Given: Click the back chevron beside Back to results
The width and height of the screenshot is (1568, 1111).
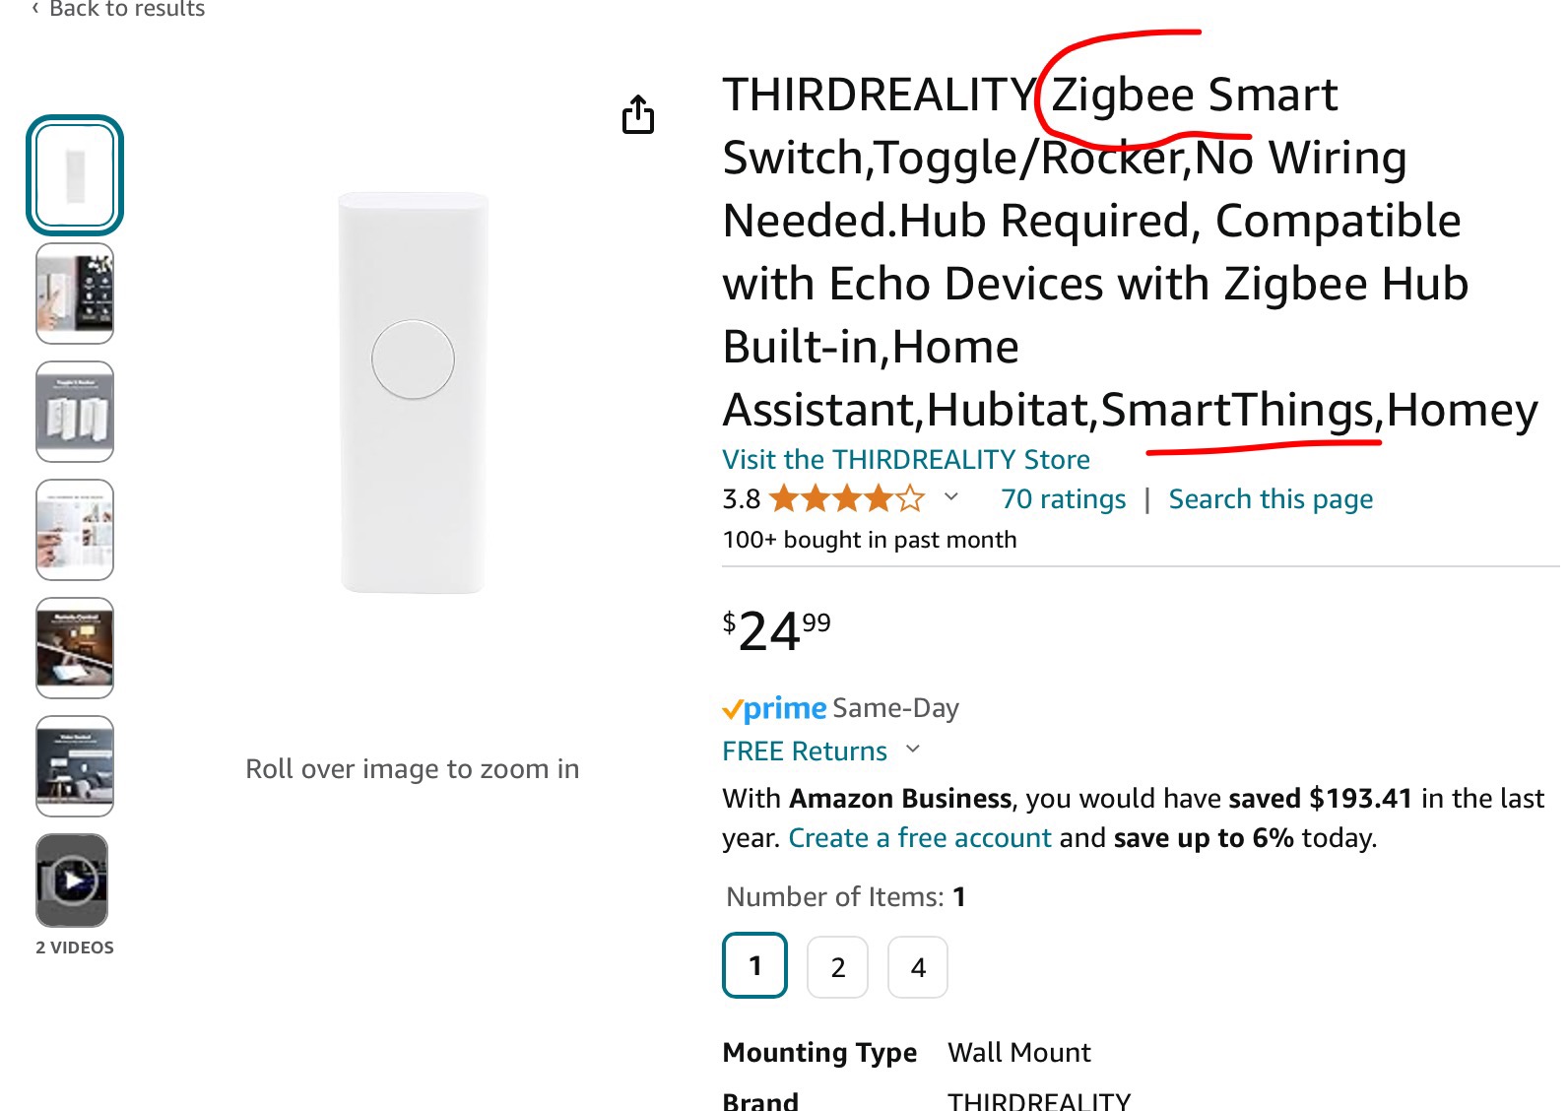Looking at the screenshot, I should point(35,9).
